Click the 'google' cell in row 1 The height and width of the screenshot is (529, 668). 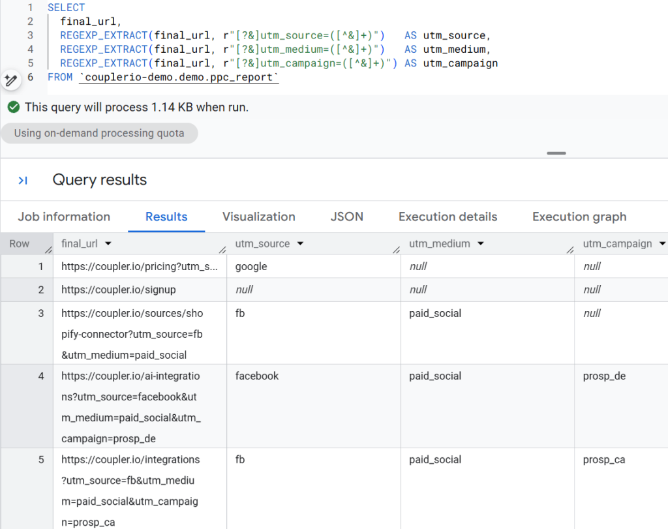click(314, 267)
